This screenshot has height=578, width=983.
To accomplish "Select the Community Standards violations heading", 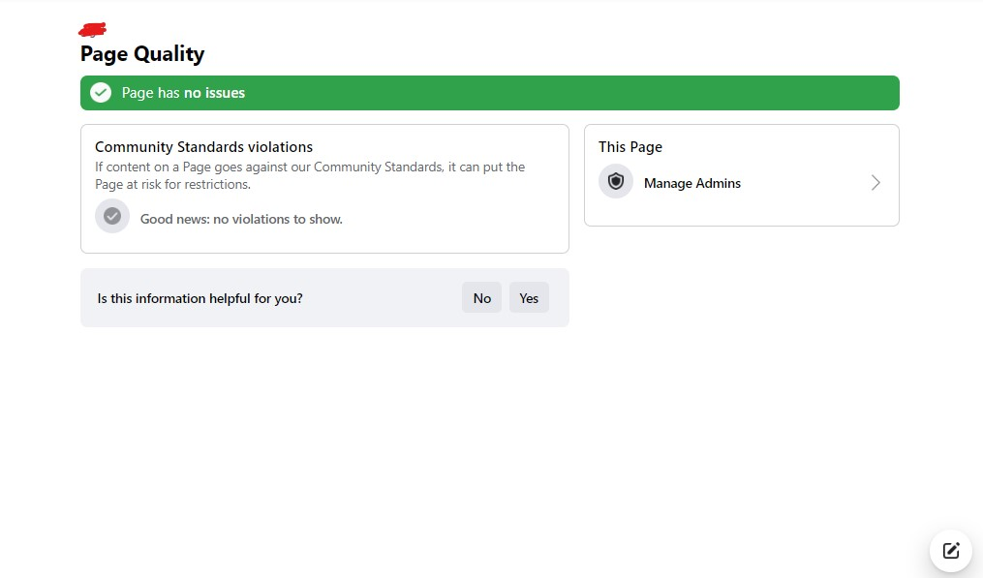I will pyautogui.click(x=203, y=147).
